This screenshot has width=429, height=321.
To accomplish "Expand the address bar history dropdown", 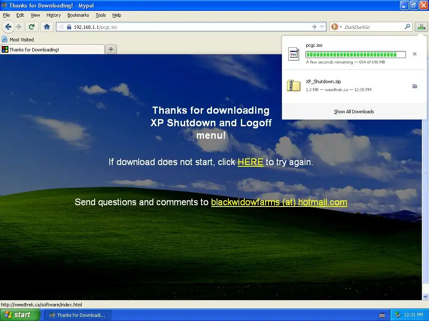I will (x=322, y=27).
